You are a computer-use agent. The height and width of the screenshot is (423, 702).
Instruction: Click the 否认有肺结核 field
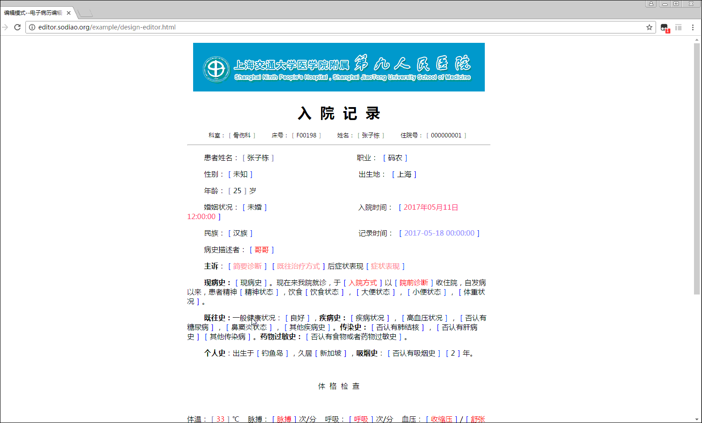pos(398,328)
